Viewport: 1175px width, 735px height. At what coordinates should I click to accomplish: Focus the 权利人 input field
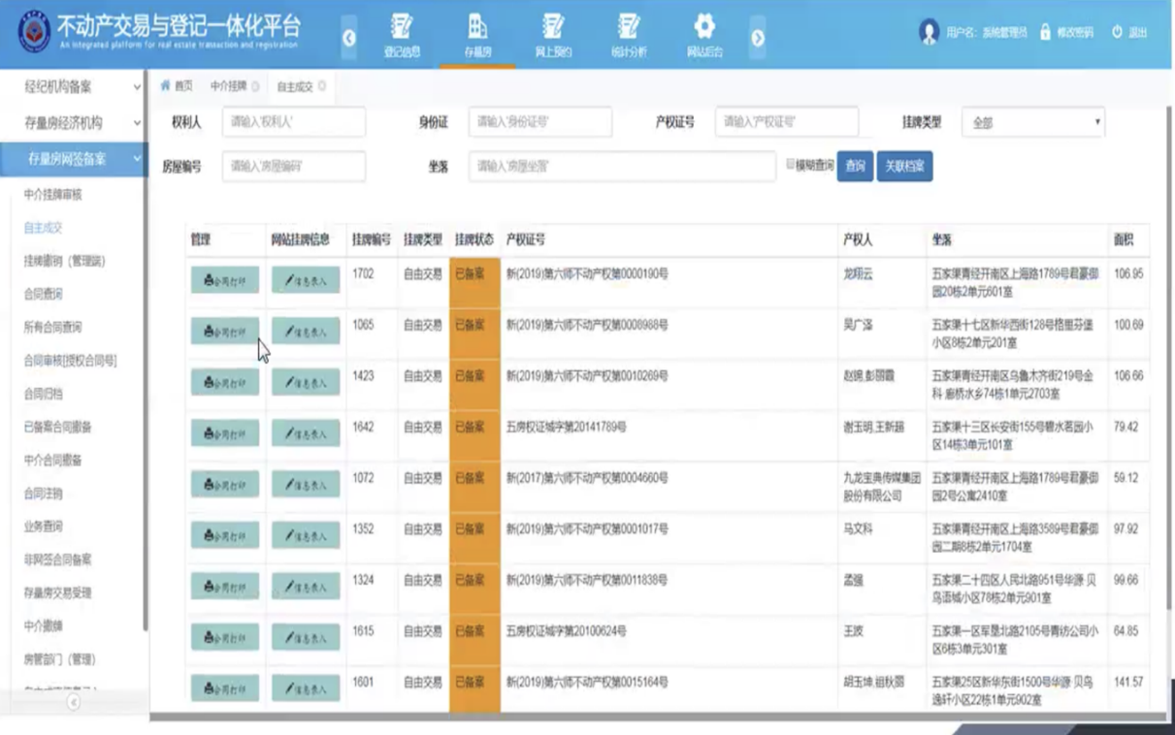pyautogui.click(x=294, y=122)
